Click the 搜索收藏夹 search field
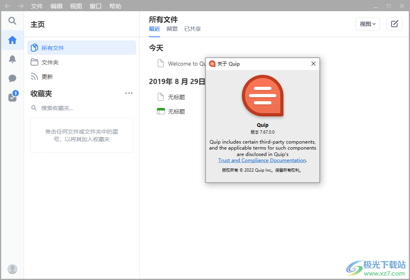The image size is (410, 280). 82,108
